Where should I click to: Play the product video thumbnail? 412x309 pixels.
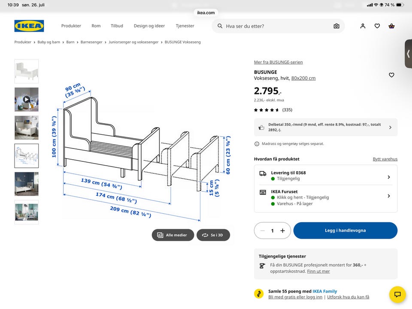point(27,99)
